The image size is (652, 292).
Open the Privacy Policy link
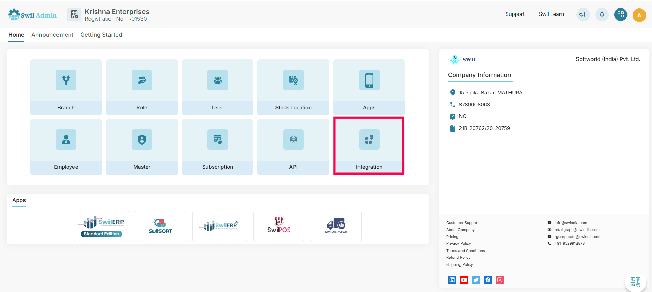pos(458,243)
